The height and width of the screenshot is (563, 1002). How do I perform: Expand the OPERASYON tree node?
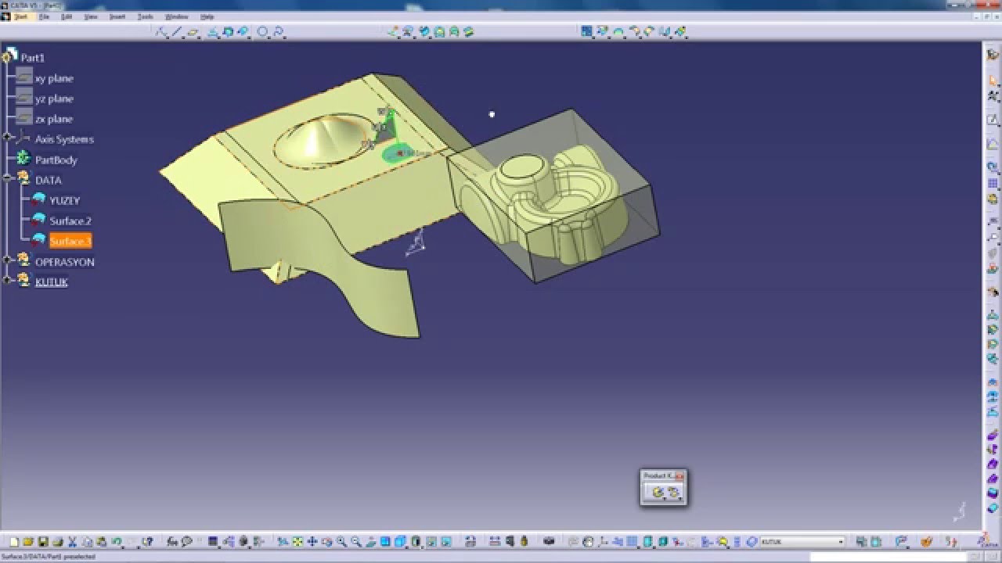7,260
